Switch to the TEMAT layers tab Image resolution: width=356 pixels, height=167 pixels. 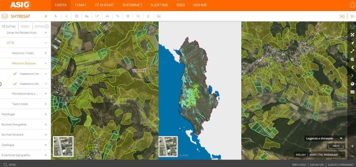coord(25,26)
